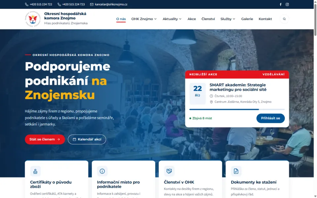Open Certifikáty o původu zboží card heading
This screenshot has height=198, width=317.
point(51,184)
